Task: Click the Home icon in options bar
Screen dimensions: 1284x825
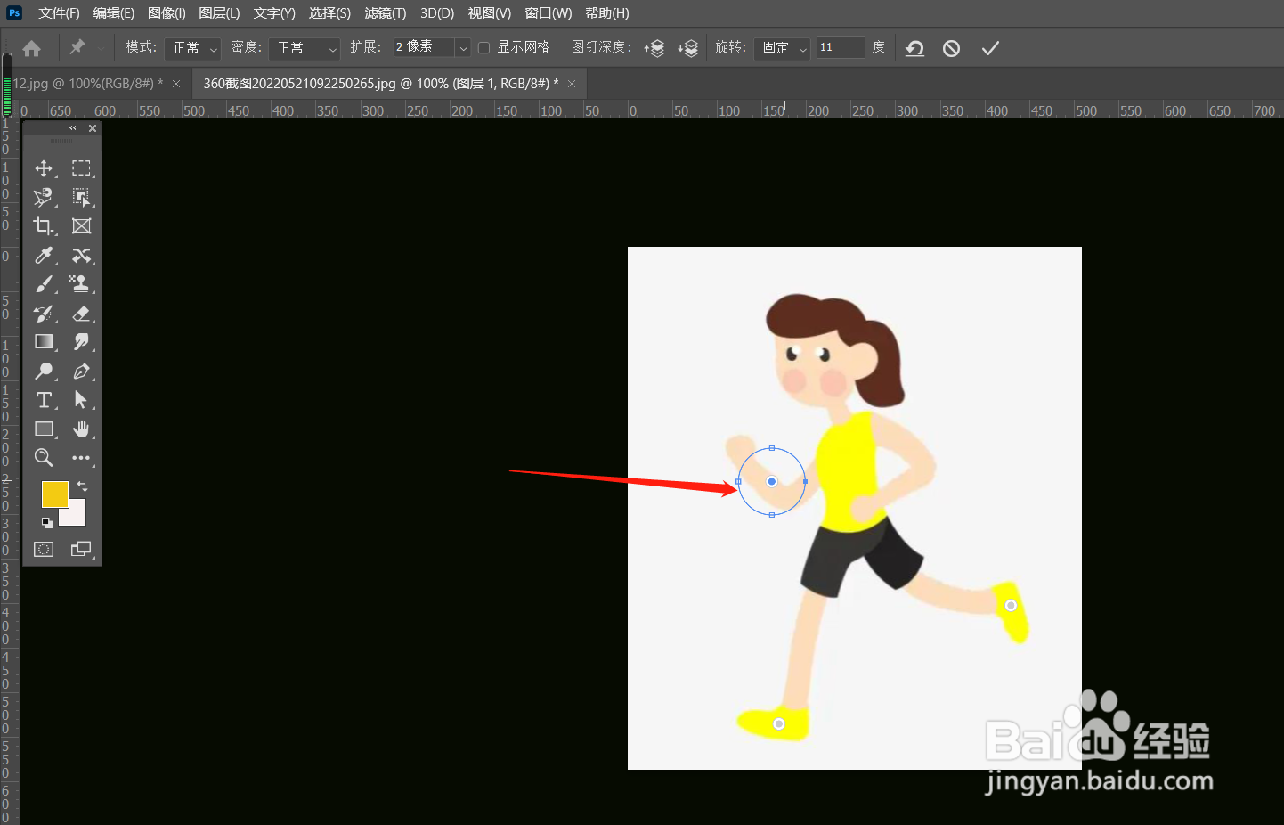Action: [x=32, y=48]
